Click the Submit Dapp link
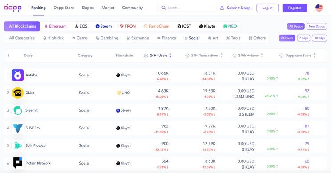 pos(238,8)
